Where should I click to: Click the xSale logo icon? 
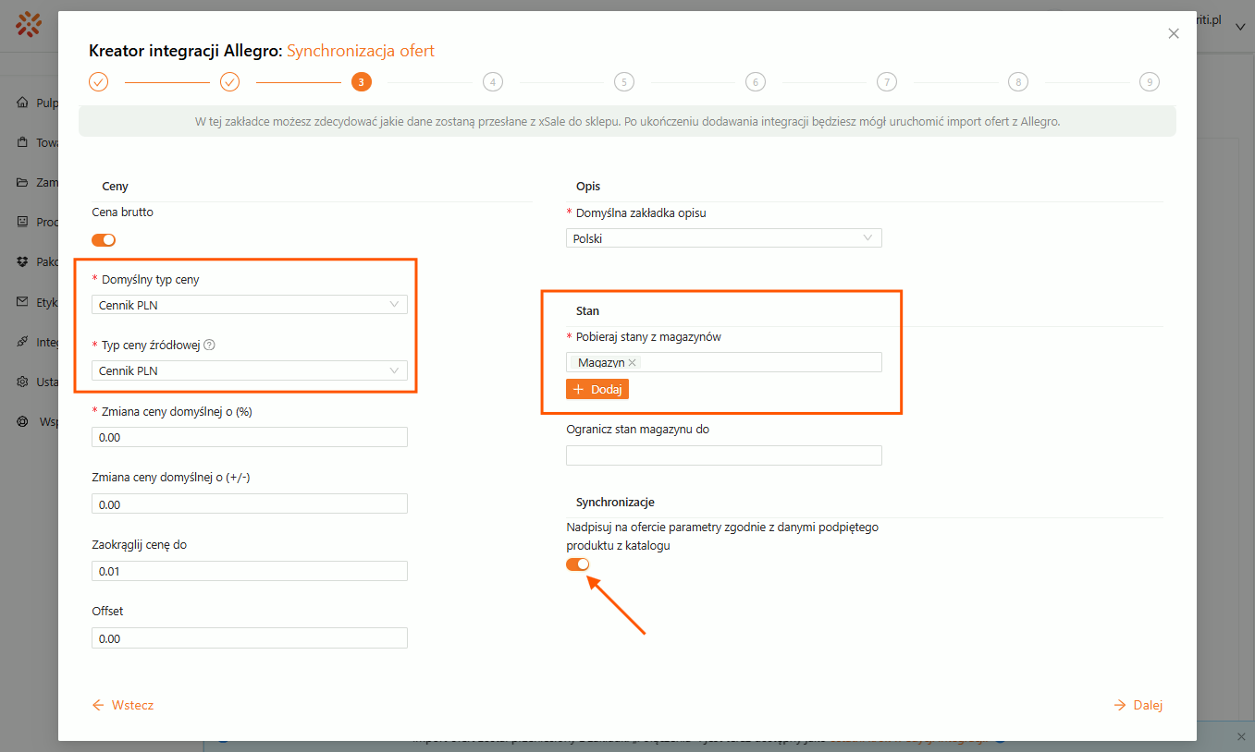29,24
